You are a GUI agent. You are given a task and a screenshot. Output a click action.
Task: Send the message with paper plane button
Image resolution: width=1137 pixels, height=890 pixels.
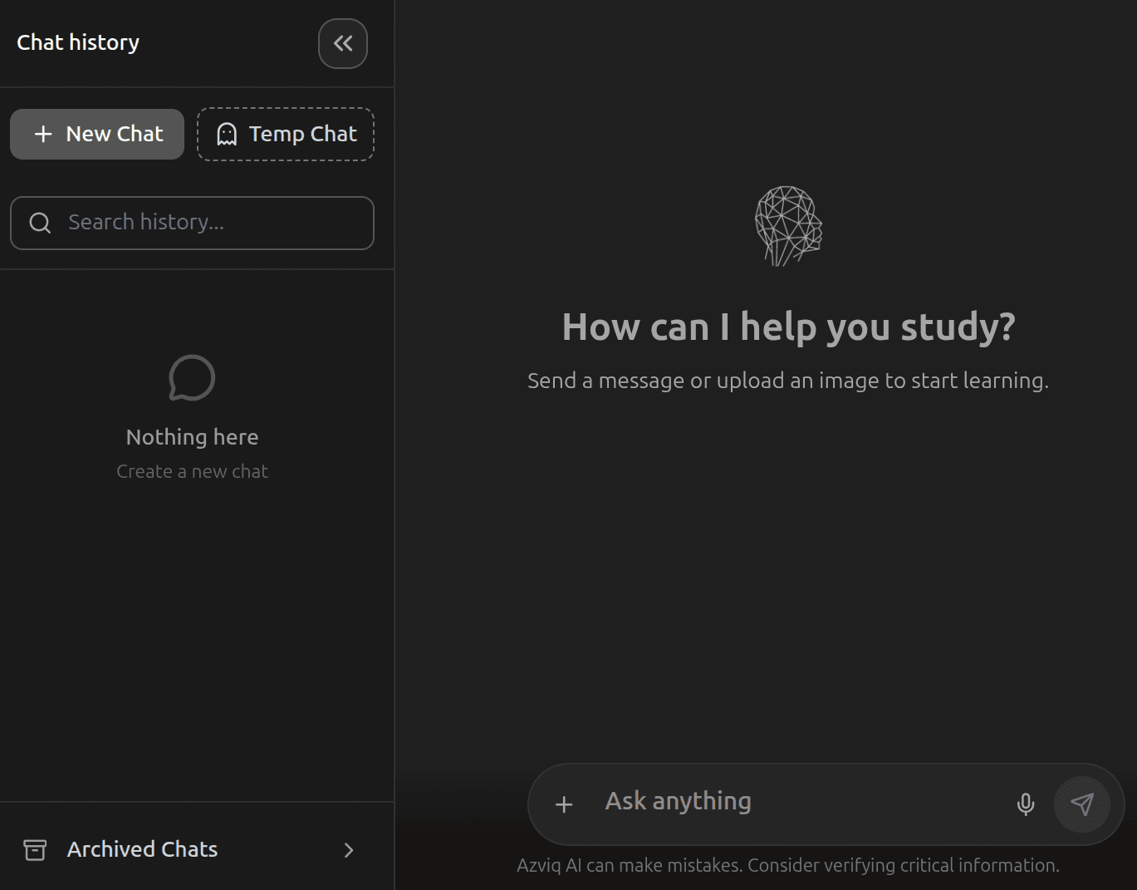pos(1082,804)
